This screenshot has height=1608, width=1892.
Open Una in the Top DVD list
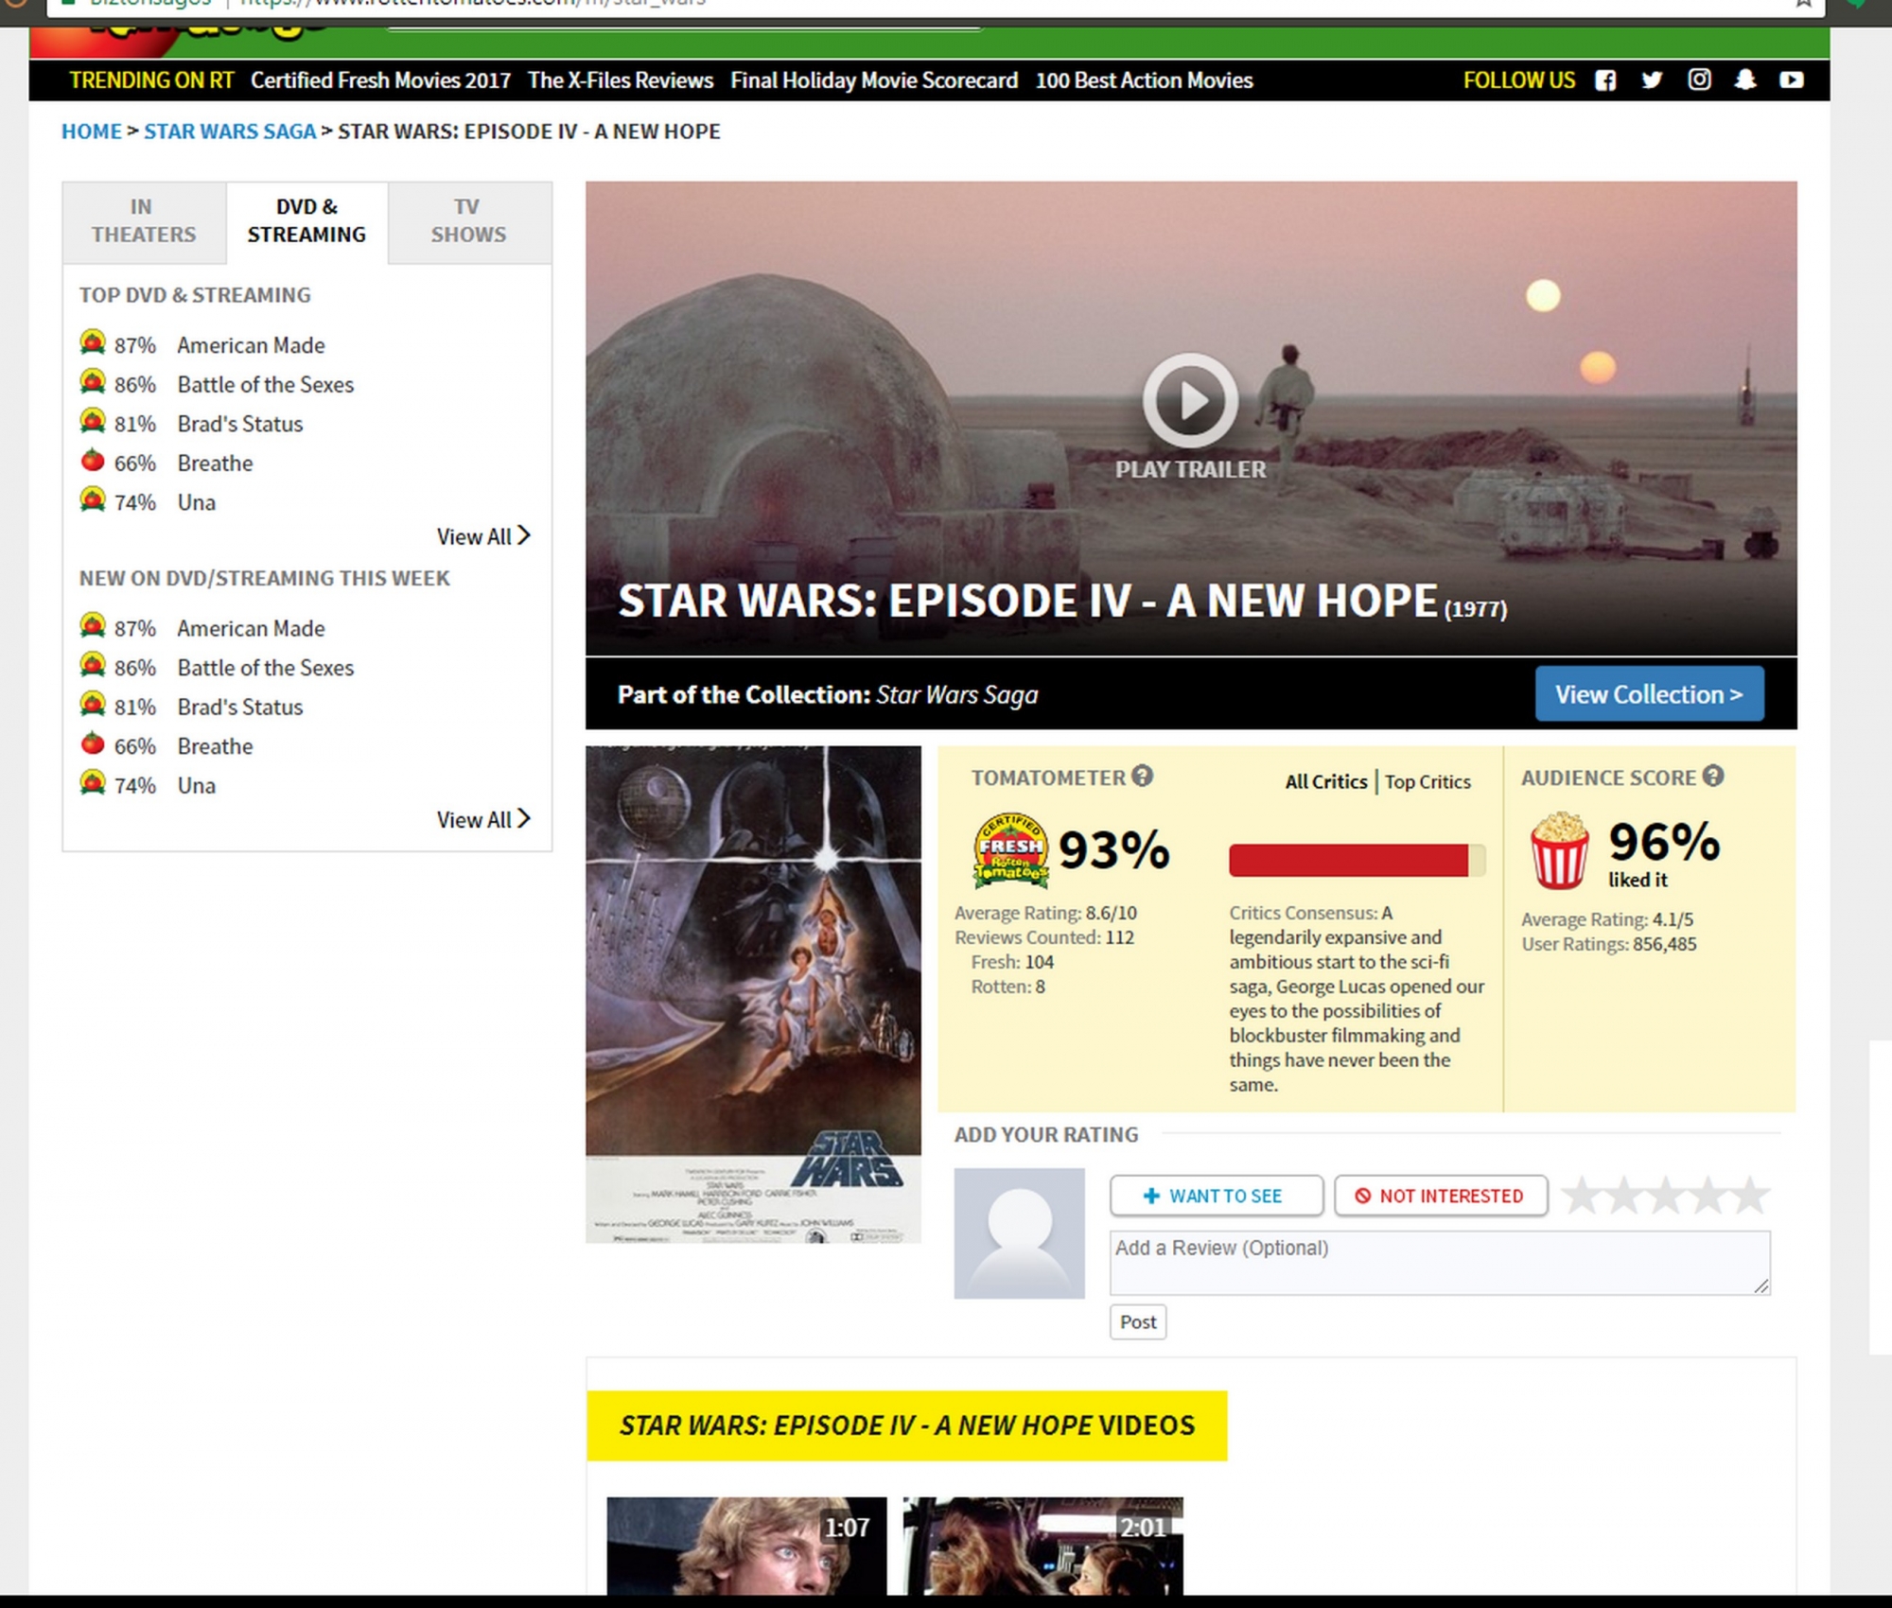coord(197,503)
